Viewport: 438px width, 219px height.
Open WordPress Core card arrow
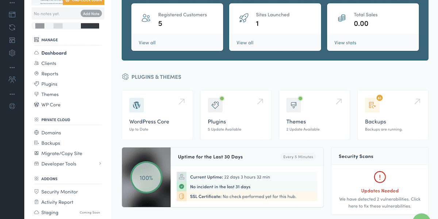click(x=182, y=101)
